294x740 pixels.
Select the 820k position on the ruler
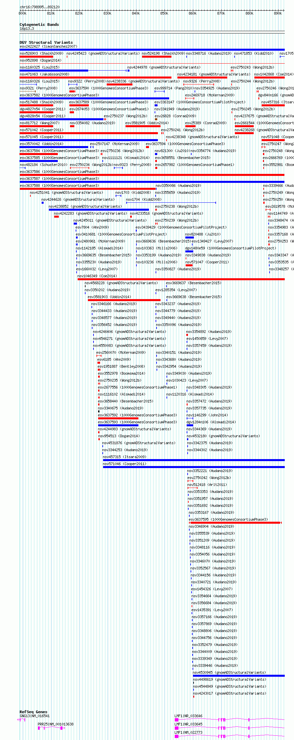pos(79,14)
